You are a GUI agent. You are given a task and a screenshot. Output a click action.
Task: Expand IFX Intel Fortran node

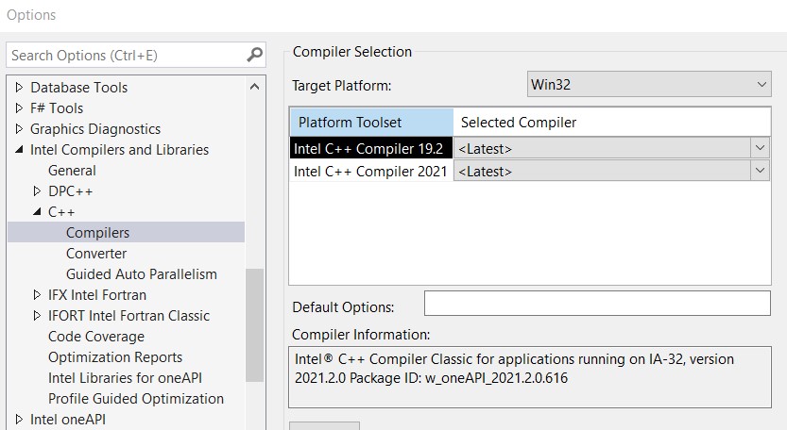38,295
